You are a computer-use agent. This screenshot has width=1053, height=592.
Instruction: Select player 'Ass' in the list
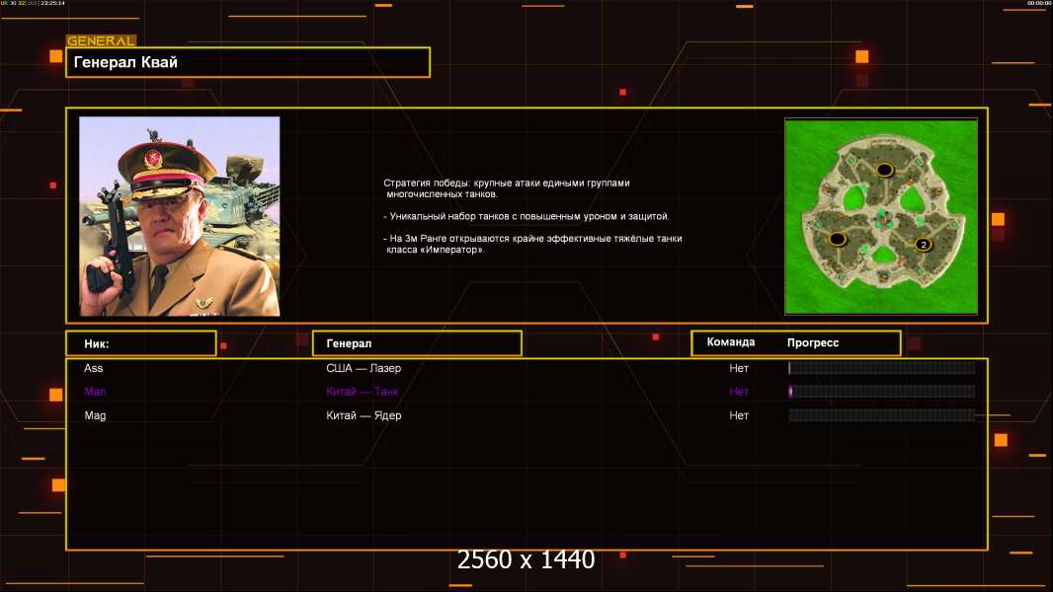(x=94, y=368)
